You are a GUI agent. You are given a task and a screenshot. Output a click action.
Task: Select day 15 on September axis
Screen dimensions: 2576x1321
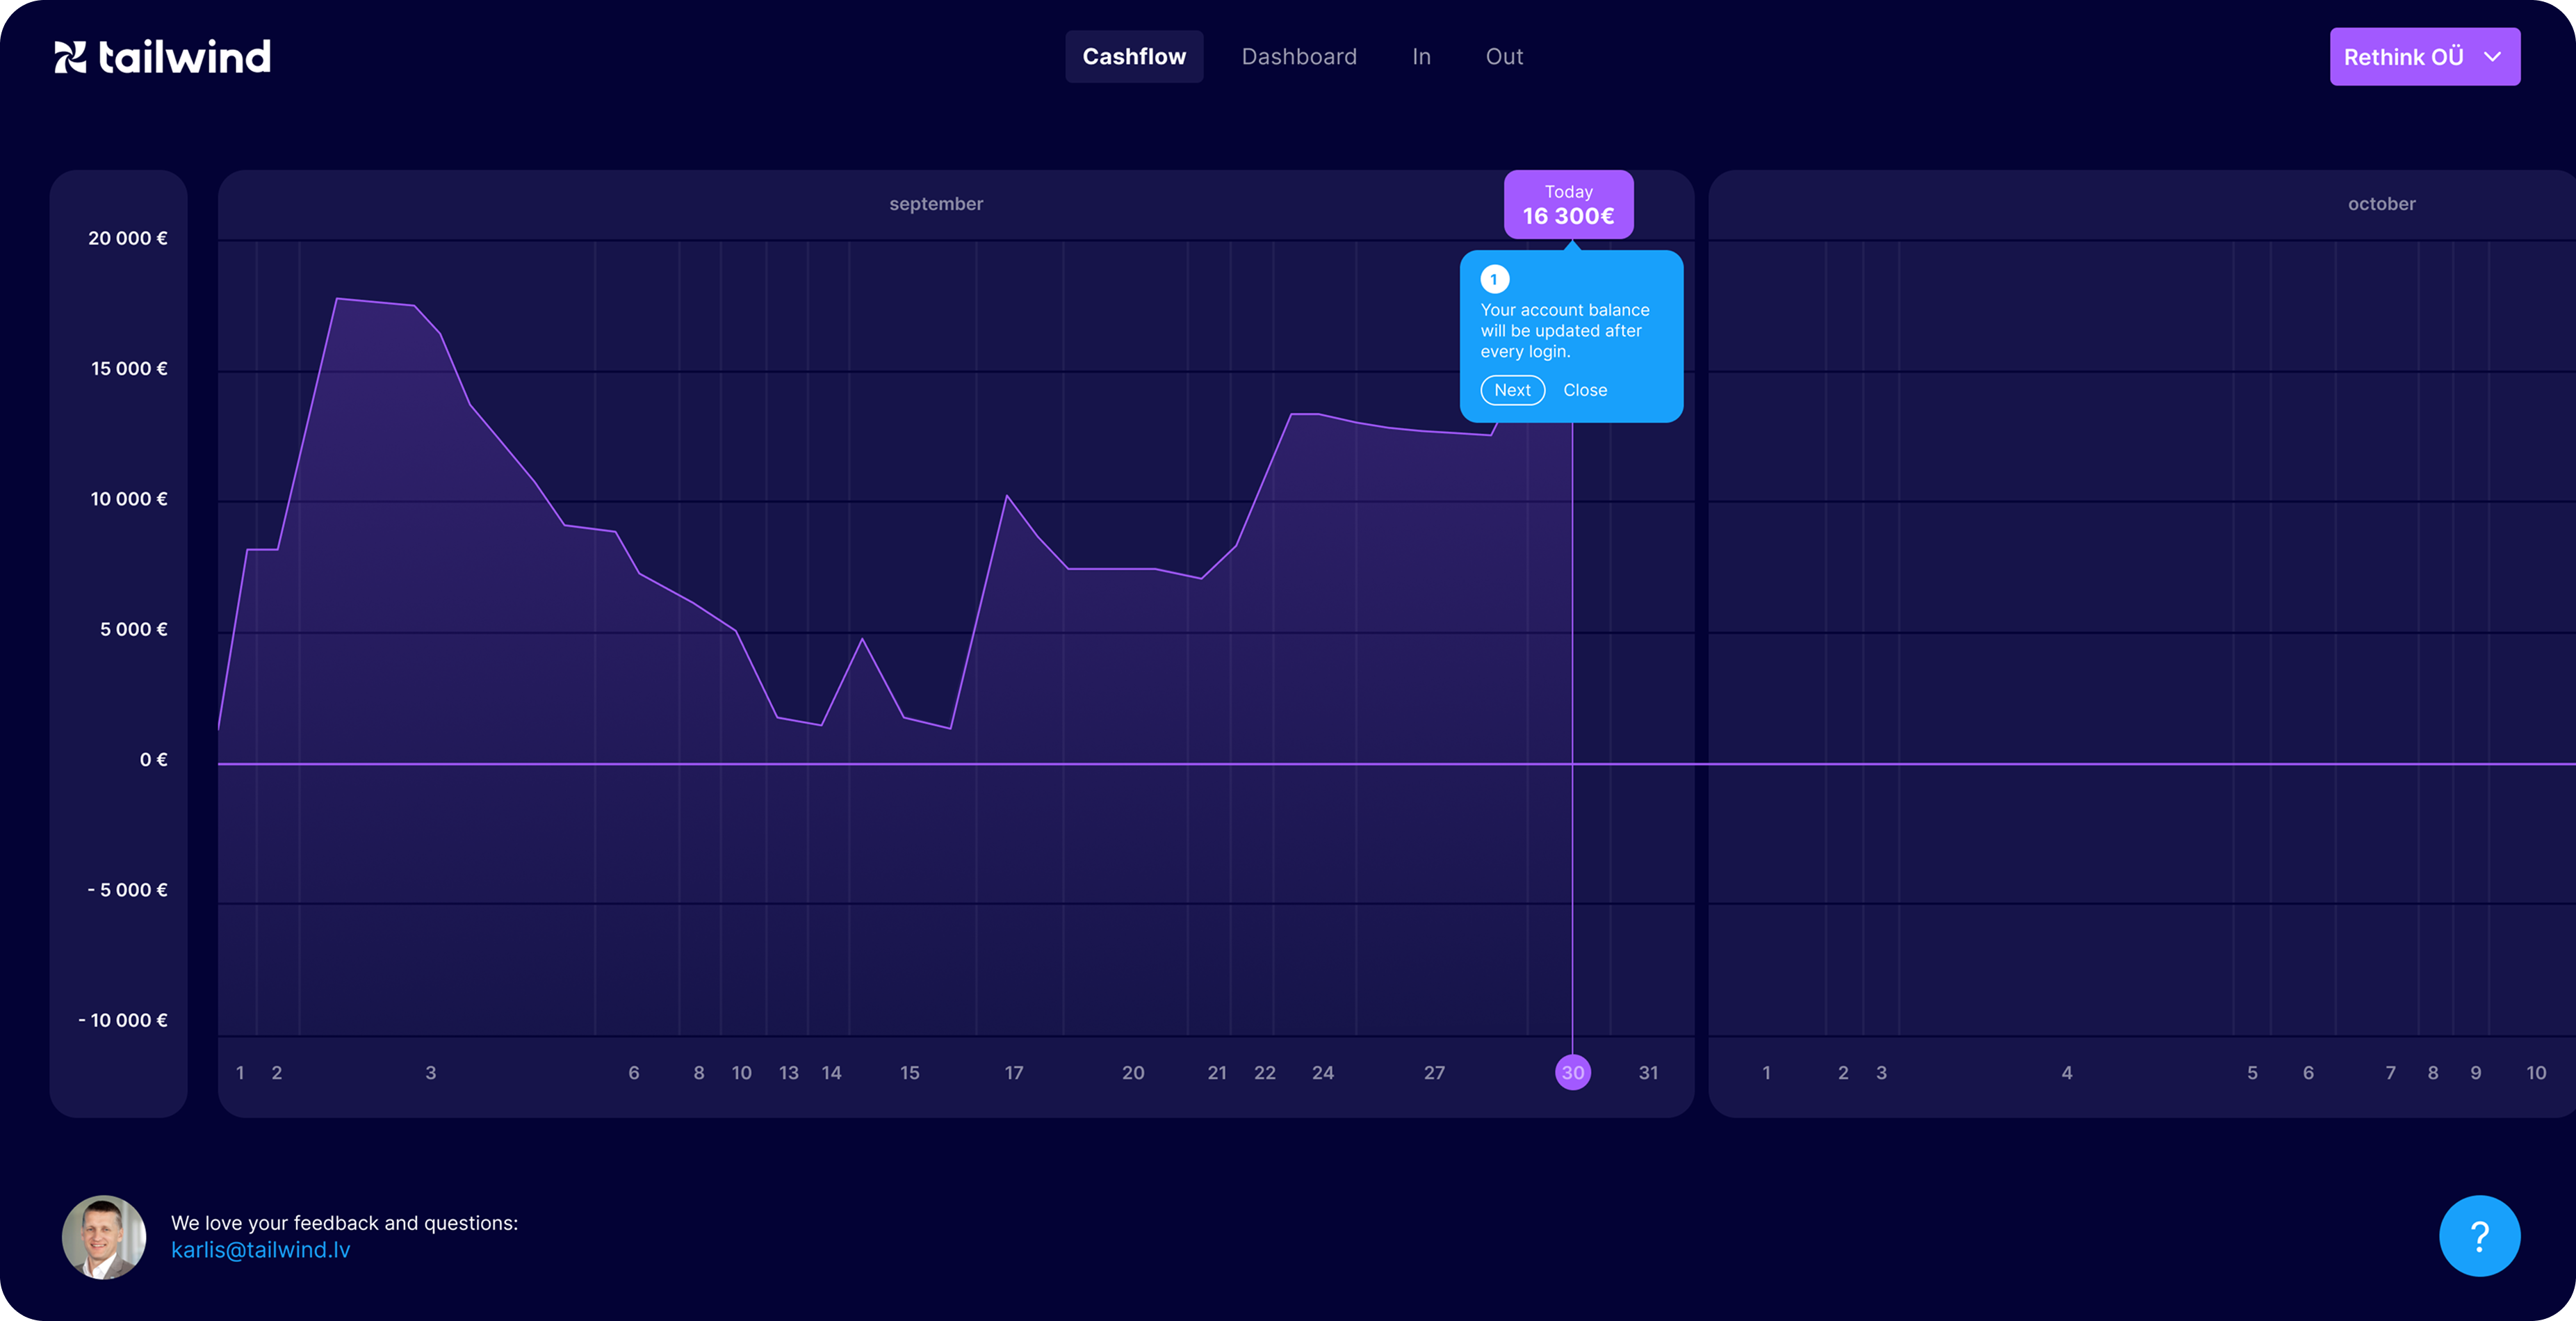tap(909, 1073)
